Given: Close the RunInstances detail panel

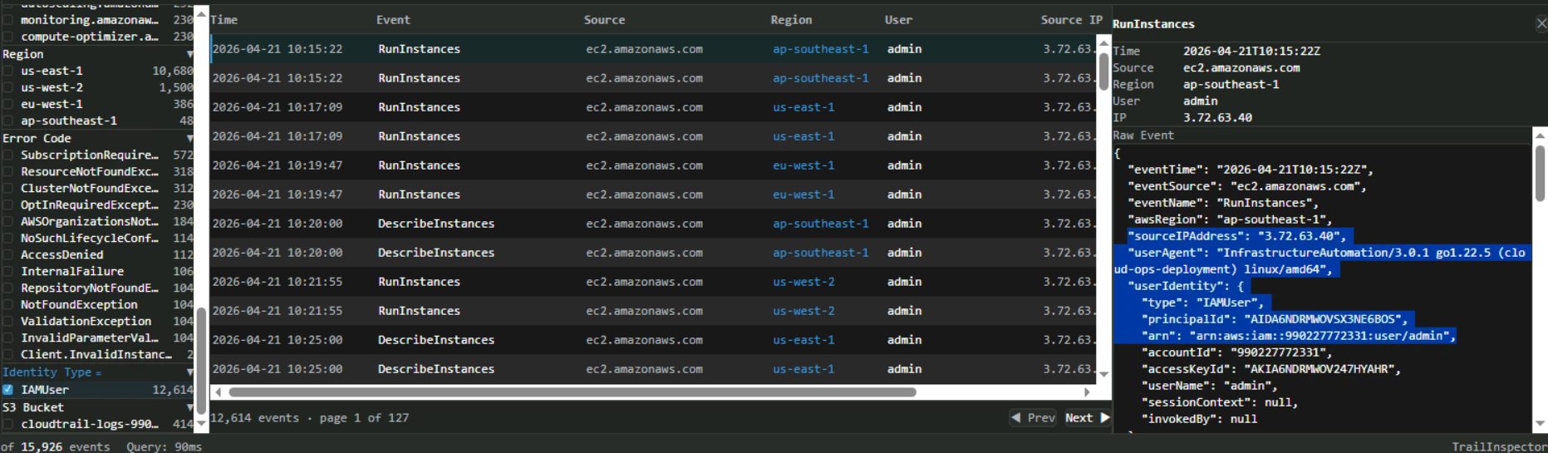Looking at the screenshot, I should (x=1541, y=23).
